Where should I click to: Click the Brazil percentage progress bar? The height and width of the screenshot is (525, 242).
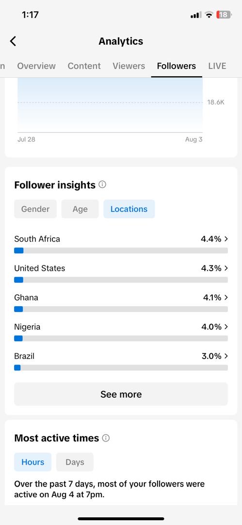tap(121, 367)
